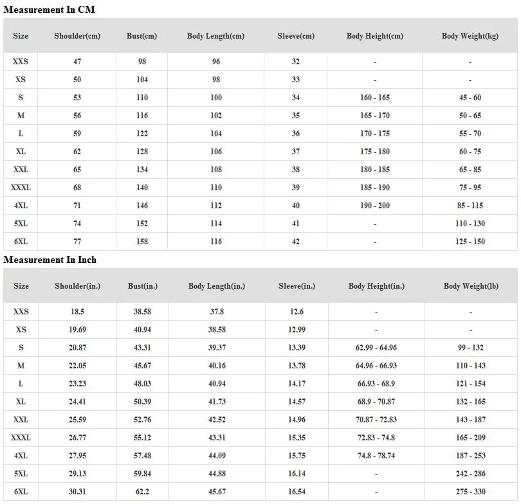Click the Body Weight(kg) column header
The width and height of the screenshot is (521, 504).
(x=470, y=36)
